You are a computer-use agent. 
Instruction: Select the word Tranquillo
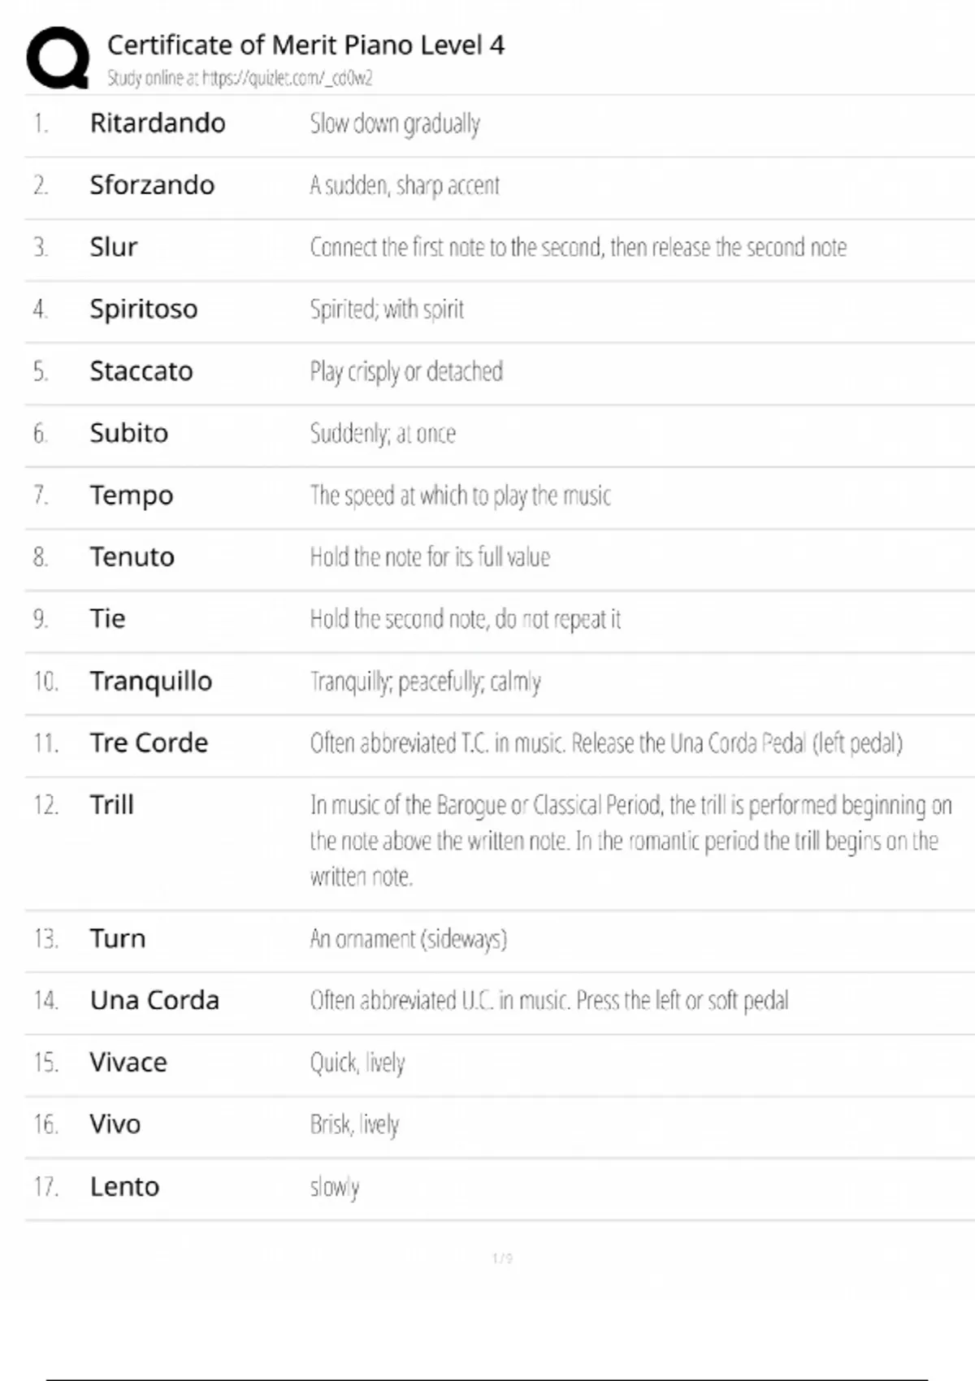[151, 681]
